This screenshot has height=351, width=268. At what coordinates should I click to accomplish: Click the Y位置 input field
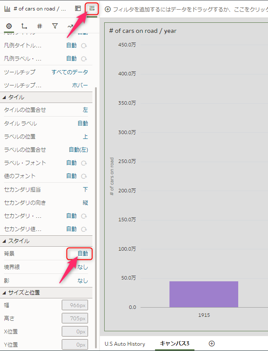pyautogui.click(x=75, y=344)
